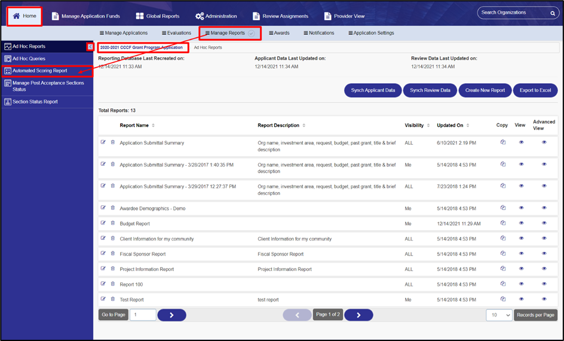
Task: Open Advanced View for Report 100
Action: click(544, 284)
